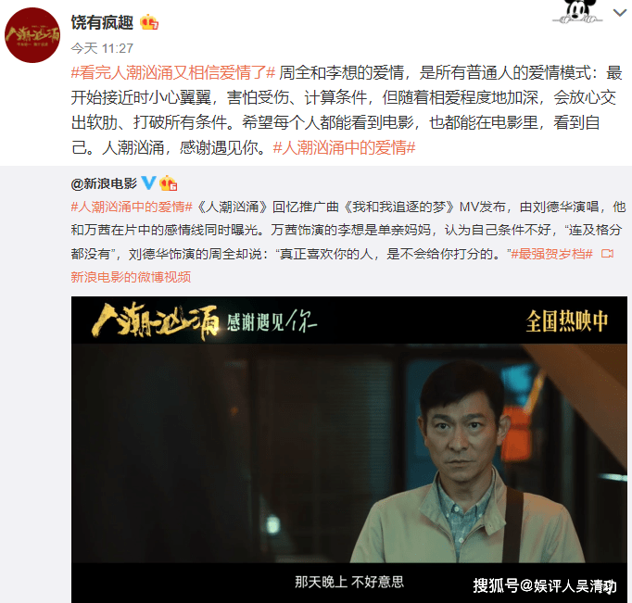Open hashtag #看完人潮汹涌又相信爱情了#
The width and height of the screenshot is (632, 603).
click(x=173, y=72)
